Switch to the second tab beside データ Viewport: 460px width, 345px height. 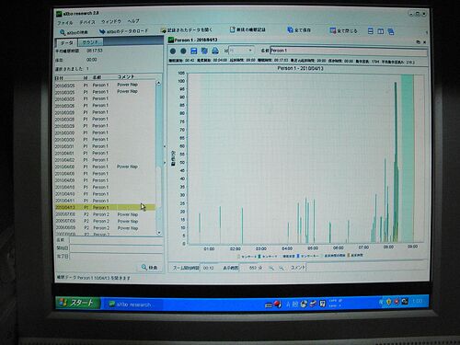tap(90, 42)
